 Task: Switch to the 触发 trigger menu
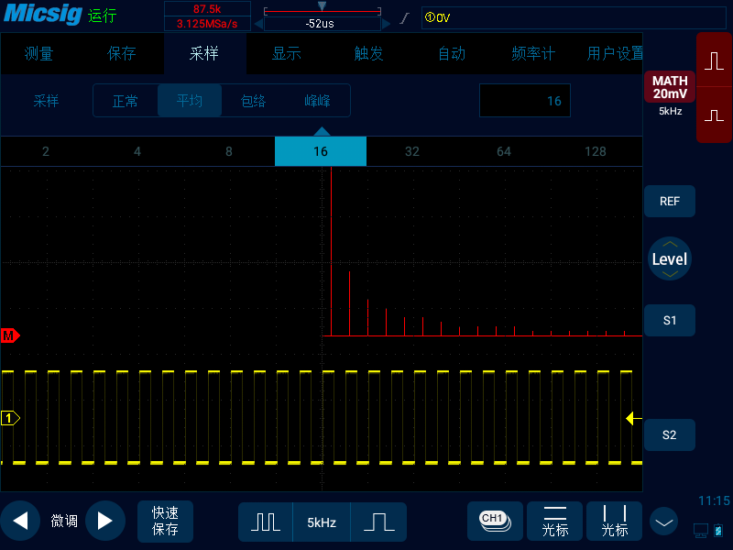pyautogui.click(x=369, y=54)
